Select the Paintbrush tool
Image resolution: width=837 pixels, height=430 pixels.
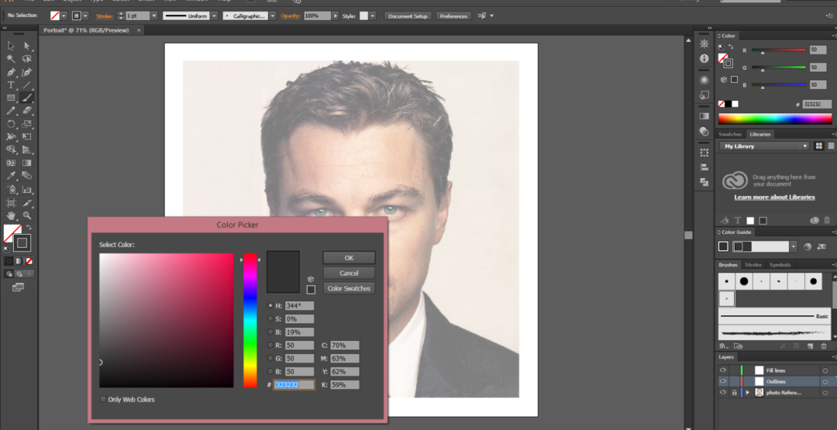click(26, 98)
